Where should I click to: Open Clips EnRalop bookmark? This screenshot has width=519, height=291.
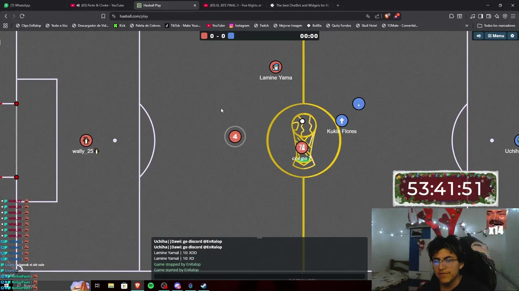pos(28,25)
